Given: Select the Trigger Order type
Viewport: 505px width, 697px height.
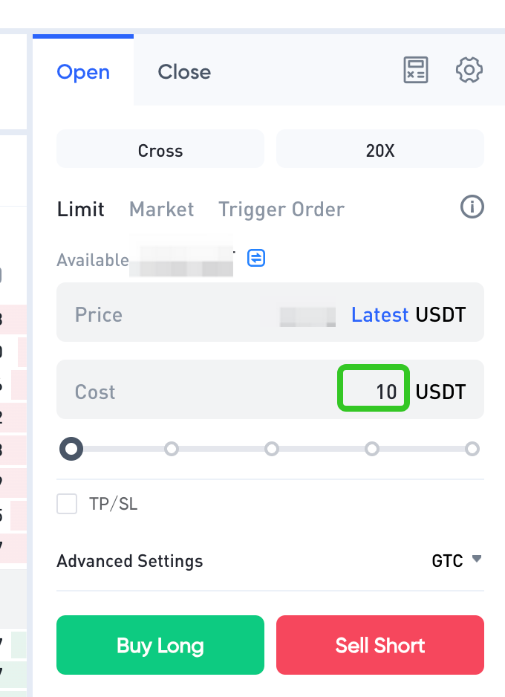Looking at the screenshot, I should [281, 210].
